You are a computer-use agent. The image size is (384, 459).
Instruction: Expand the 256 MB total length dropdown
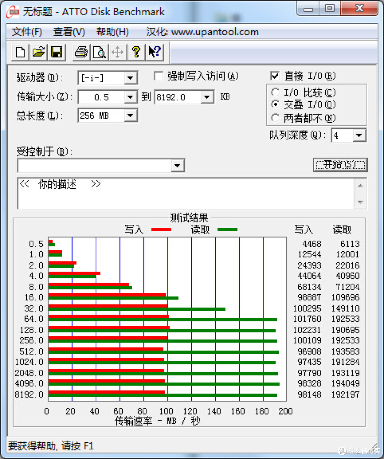coord(130,116)
